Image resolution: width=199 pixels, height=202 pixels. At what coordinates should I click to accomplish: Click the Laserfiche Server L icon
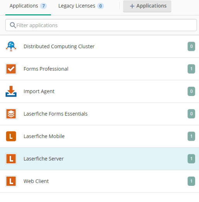tap(11, 159)
